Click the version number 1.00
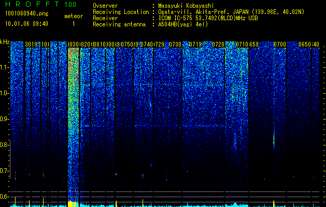326x207 pixels. (70, 4)
